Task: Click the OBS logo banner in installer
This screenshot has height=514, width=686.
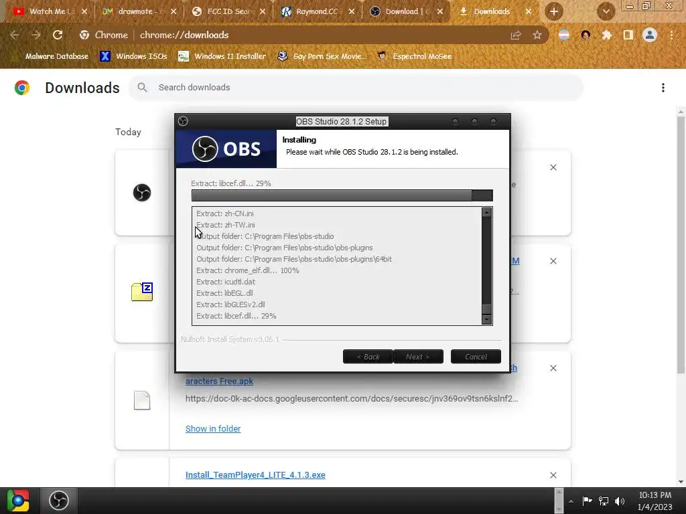Action: [226, 149]
